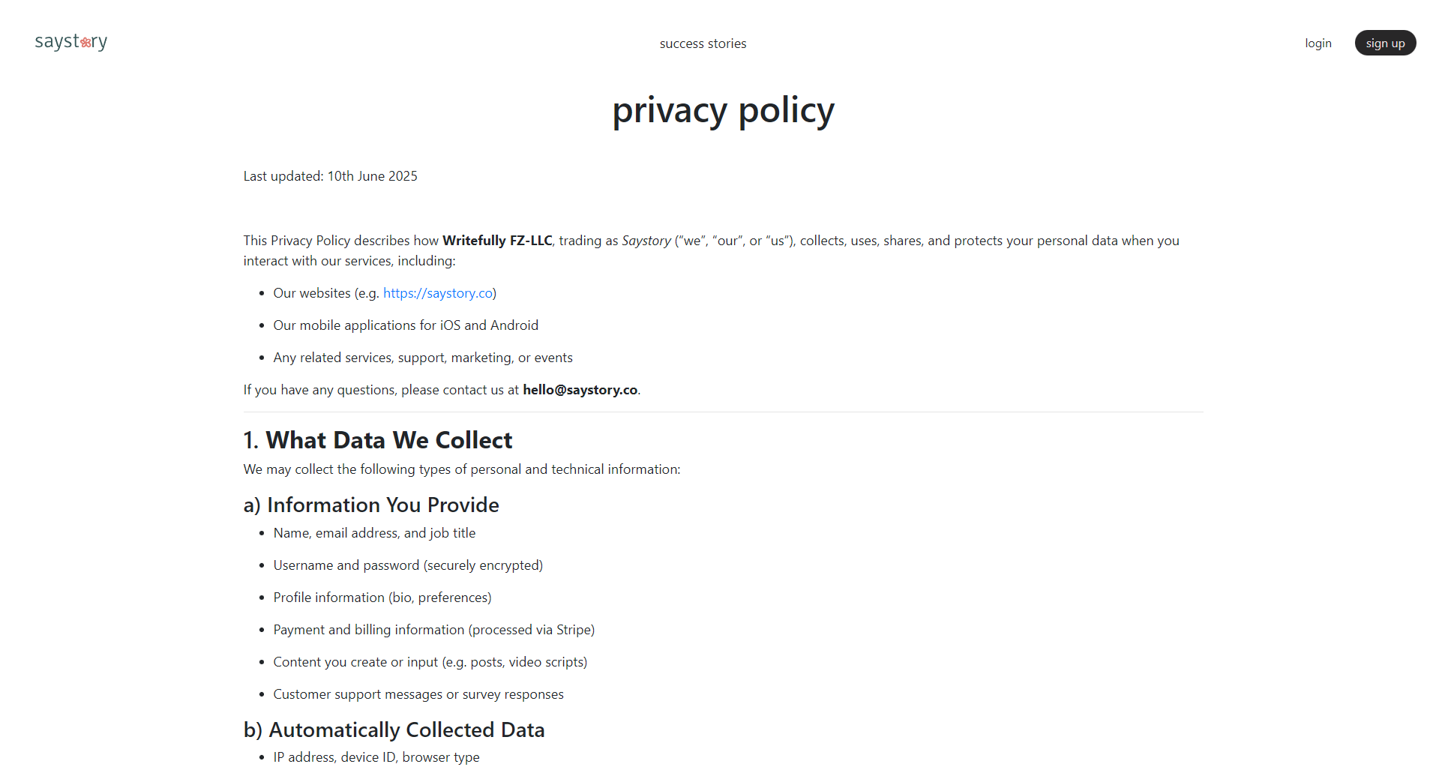Click the italic Saystory trading name
Screen dimensions: 1451x767
pyautogui.click(x=646, y=241)
